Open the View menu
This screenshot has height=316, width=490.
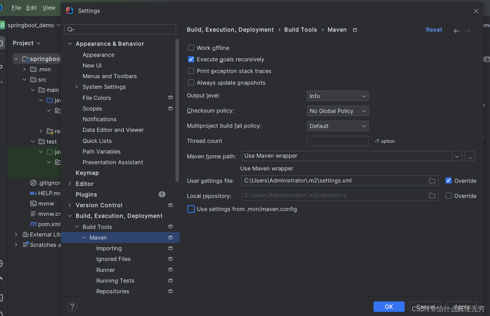(x=49, y=8)
